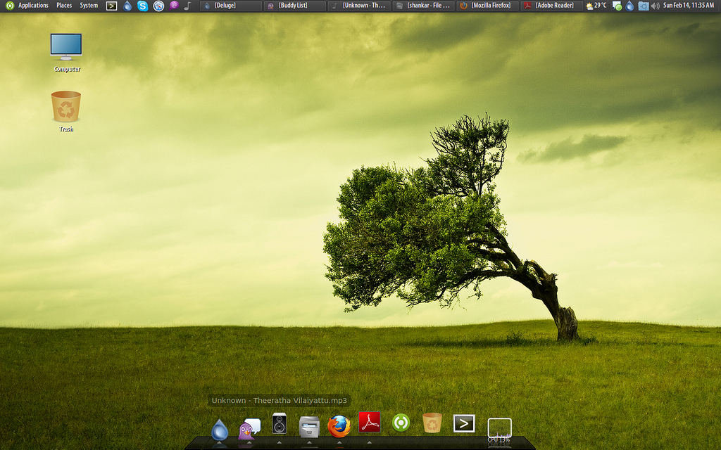Launch terminal from top panel launcher

coord(111,6)
